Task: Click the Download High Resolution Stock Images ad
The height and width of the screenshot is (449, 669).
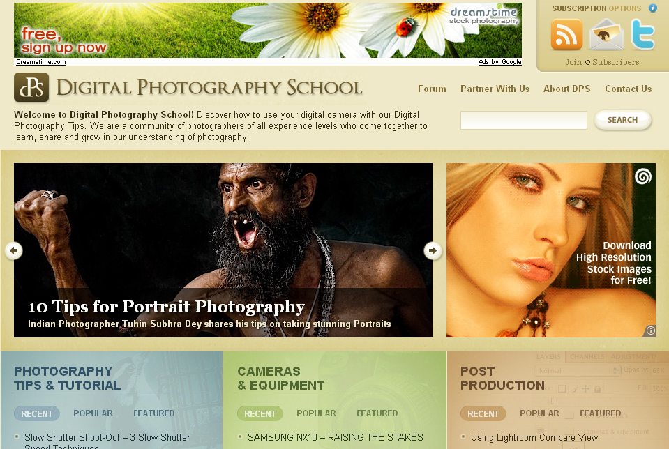Action: tap(551, 250)
